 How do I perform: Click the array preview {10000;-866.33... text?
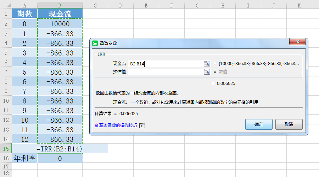click(x=259, y=64)
